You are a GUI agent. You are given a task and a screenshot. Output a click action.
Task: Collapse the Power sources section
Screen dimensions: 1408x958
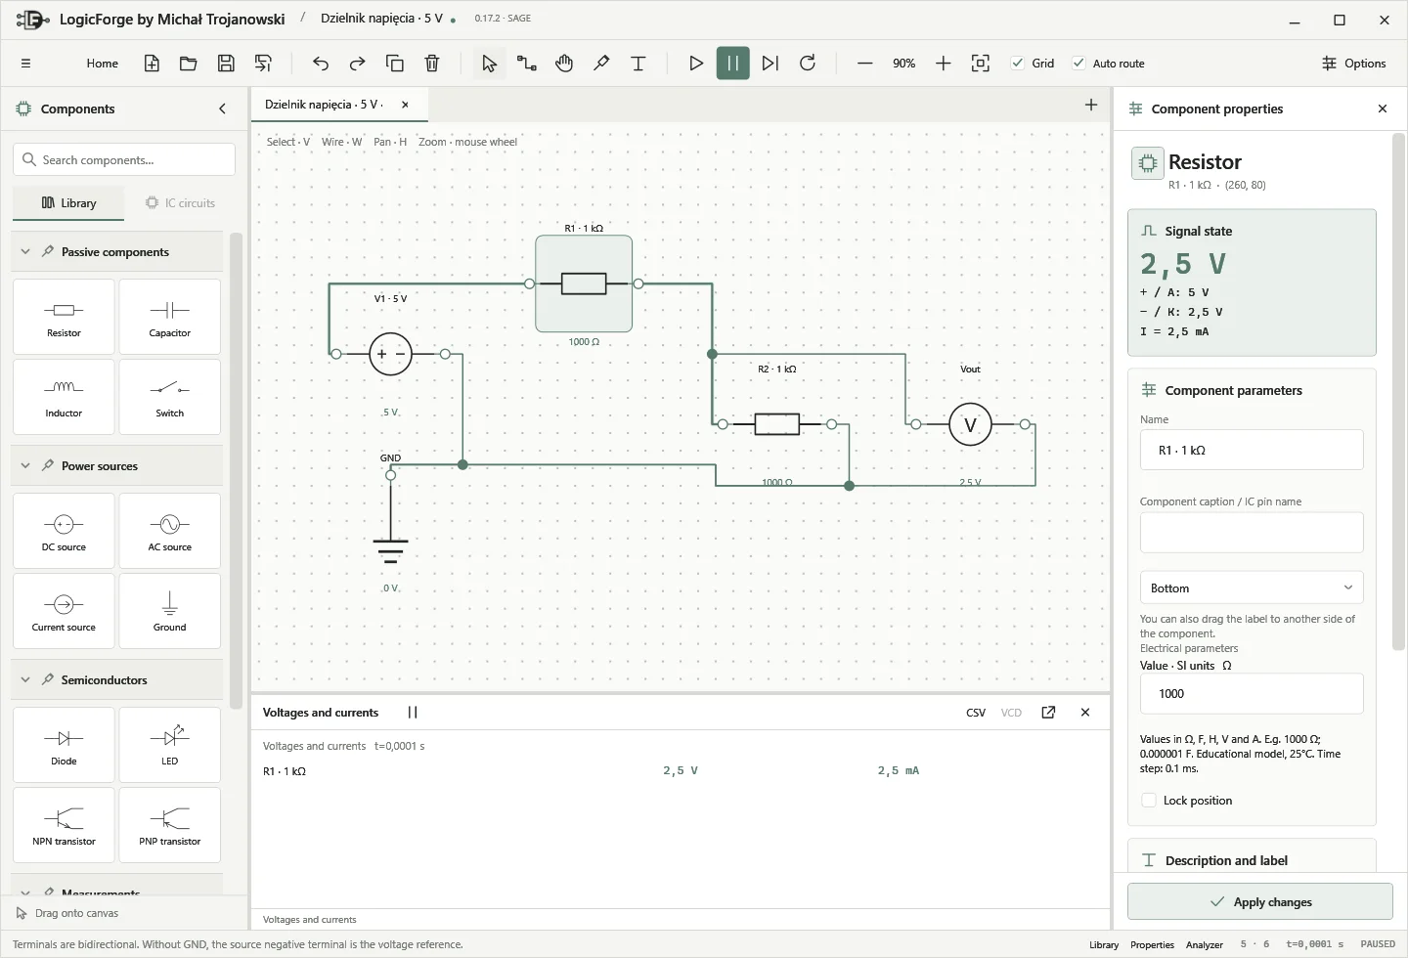coord(25,466)
